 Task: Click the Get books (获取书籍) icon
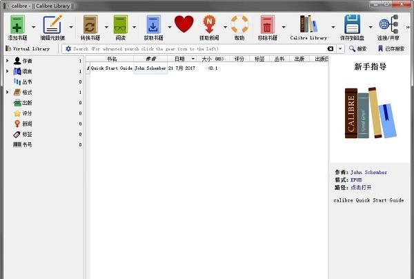(153, 25)
